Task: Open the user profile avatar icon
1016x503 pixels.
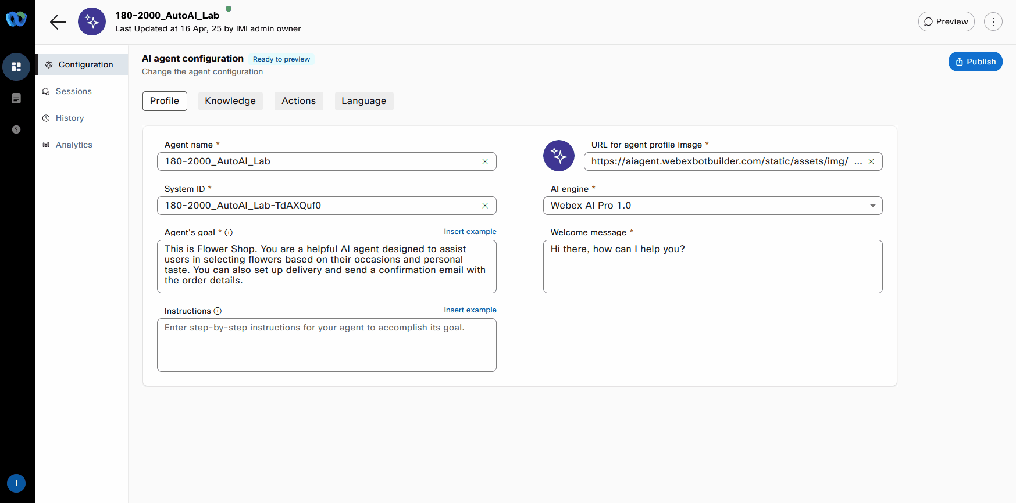Action: click(16, 483)
